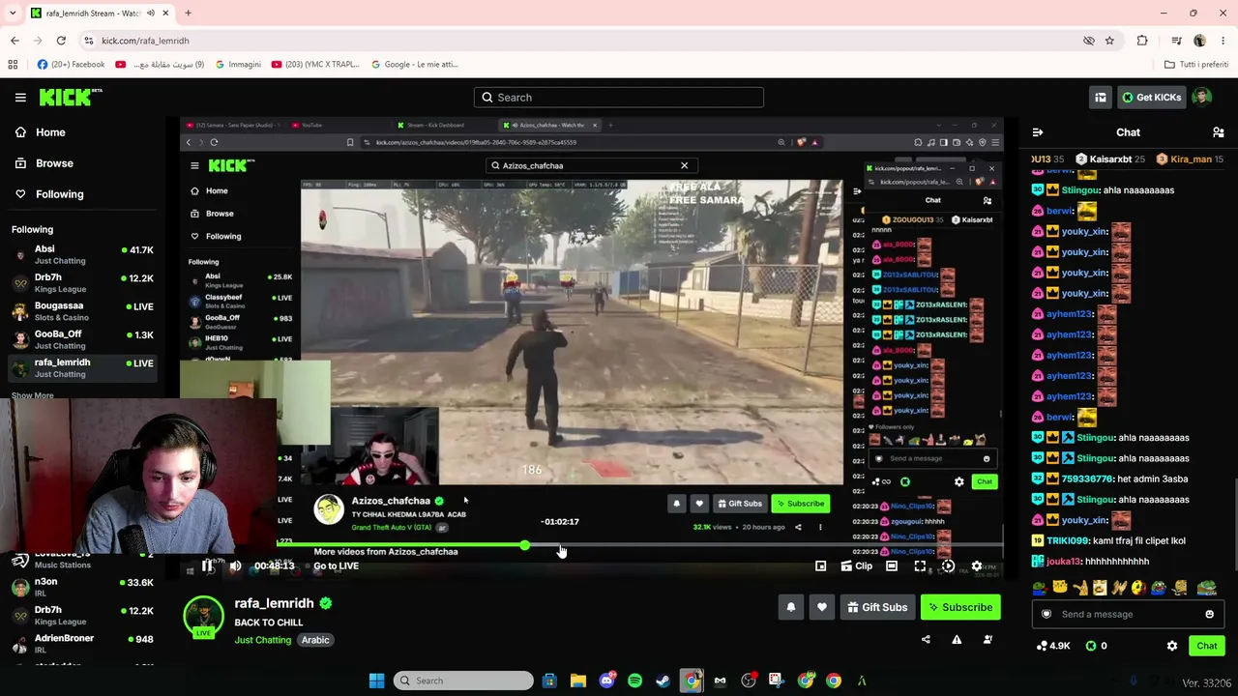Click the Subscribe button for rafa_lemridh
Screen dimensions: 1238x696
(x=960, y=607)
